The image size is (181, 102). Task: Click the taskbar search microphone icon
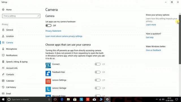click(49, 99)
